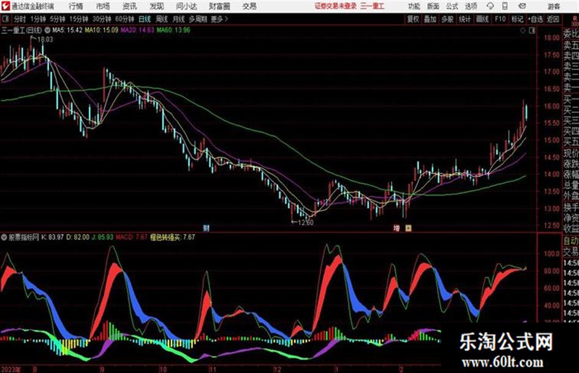Open the F10 company info button
This screenshot has height=373, width=579.
[x=500, y=19]
